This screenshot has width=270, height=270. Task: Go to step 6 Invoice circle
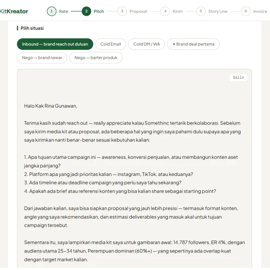(246, 11)
